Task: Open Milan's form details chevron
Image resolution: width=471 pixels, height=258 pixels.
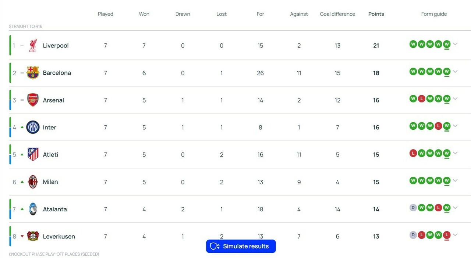Action: tap(456, 180)
